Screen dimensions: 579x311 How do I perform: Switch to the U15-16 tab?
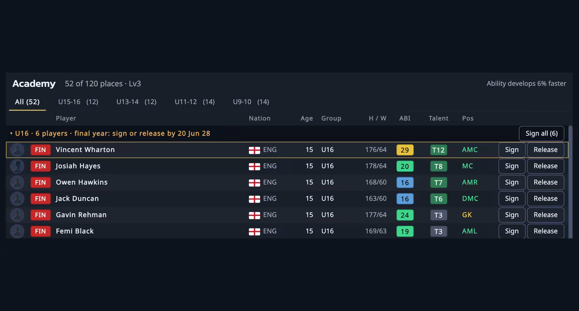tap(78, 102)
